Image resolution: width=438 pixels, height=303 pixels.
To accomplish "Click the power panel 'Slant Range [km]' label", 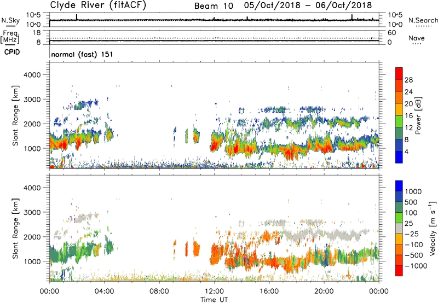I will pyautogui.click(x=15, y=115).
